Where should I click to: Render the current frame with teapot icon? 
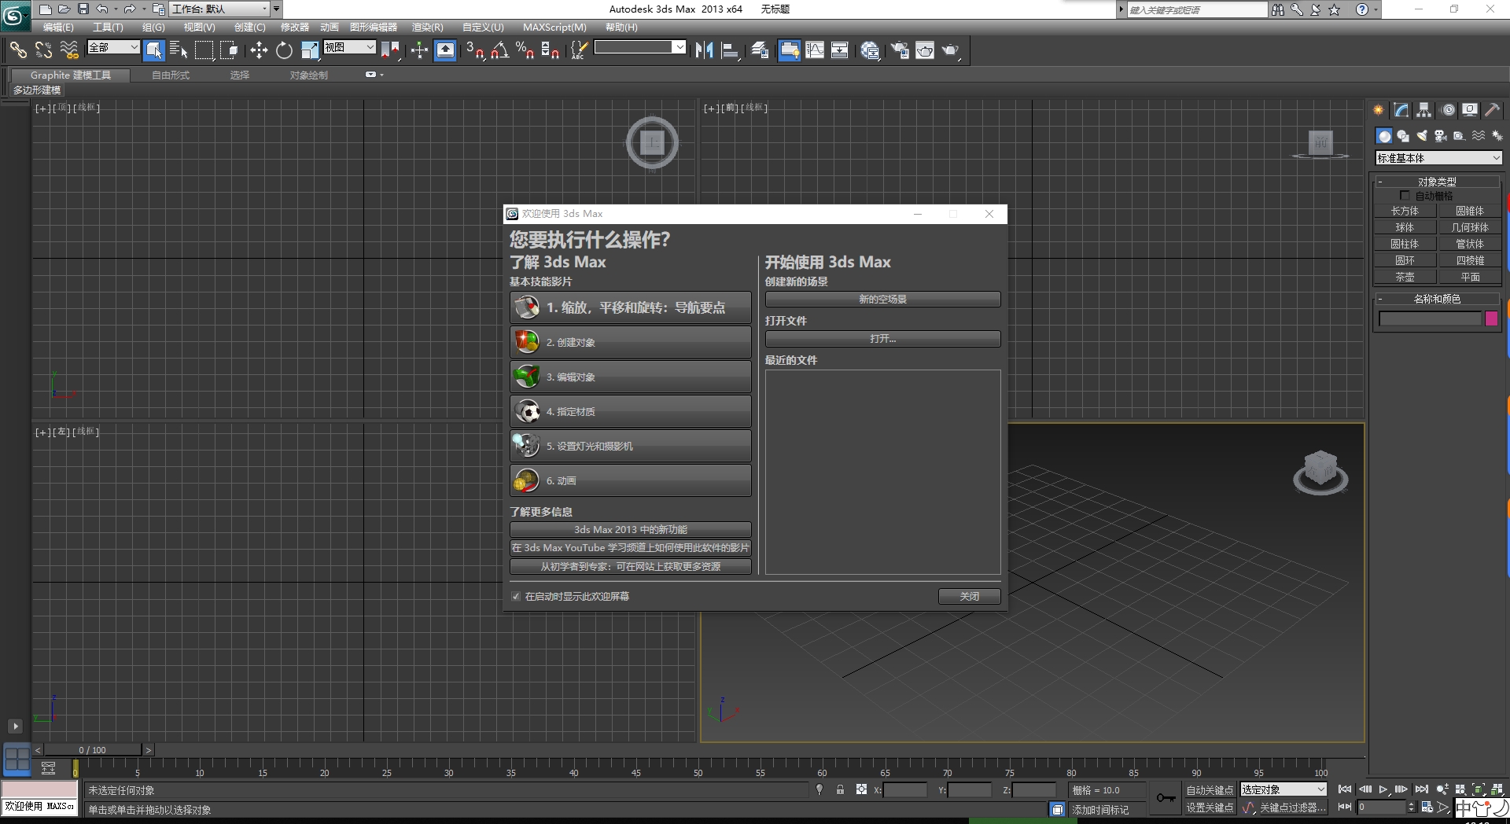(x=951, y=50)
